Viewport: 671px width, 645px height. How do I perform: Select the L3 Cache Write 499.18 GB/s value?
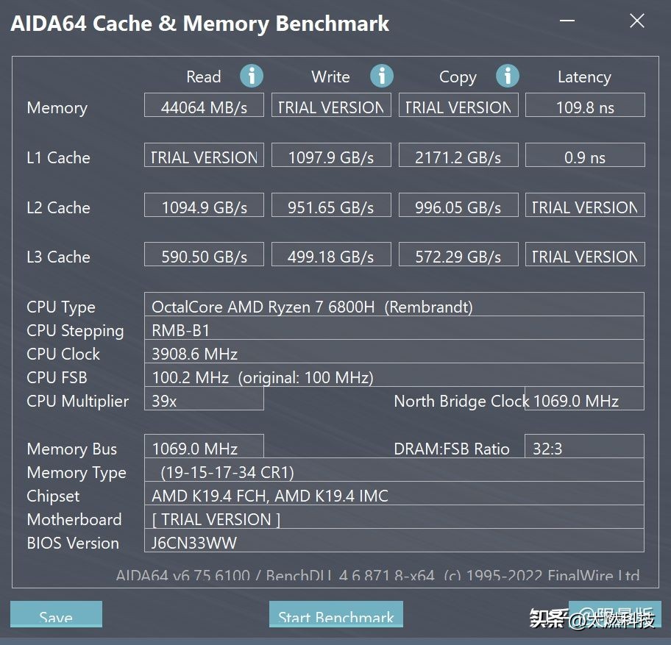tap(331, 256)
